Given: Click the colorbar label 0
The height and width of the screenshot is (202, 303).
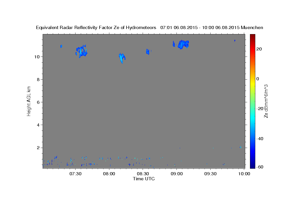Looking at the screenshot, I should pos(258,79).
